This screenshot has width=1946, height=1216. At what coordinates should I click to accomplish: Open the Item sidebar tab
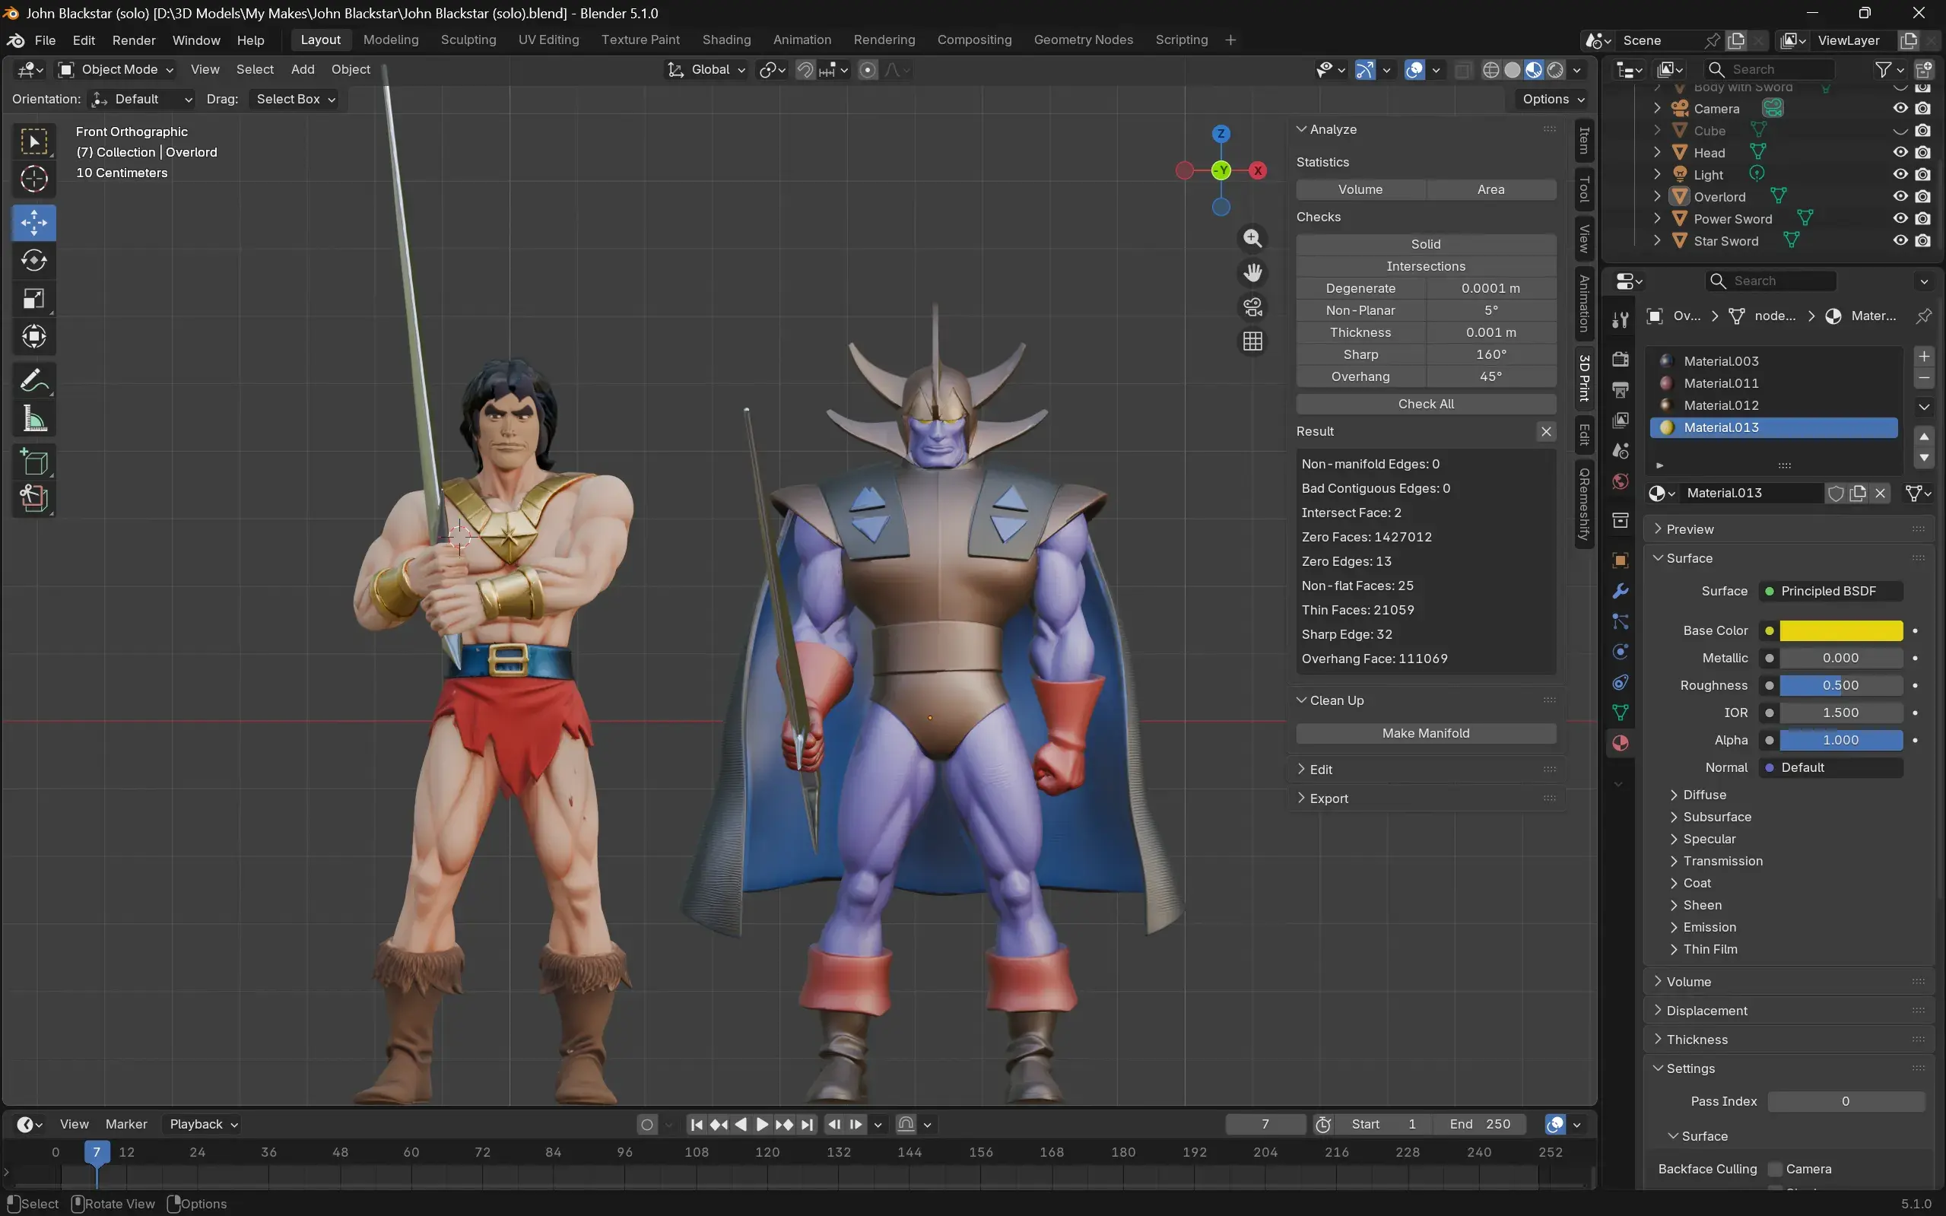coord(1584,141)
